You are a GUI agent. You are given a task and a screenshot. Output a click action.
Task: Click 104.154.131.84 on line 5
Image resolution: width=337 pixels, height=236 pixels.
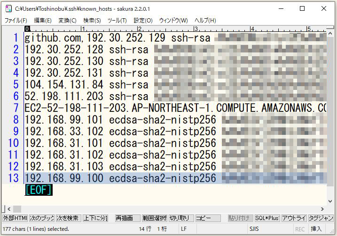64,85
